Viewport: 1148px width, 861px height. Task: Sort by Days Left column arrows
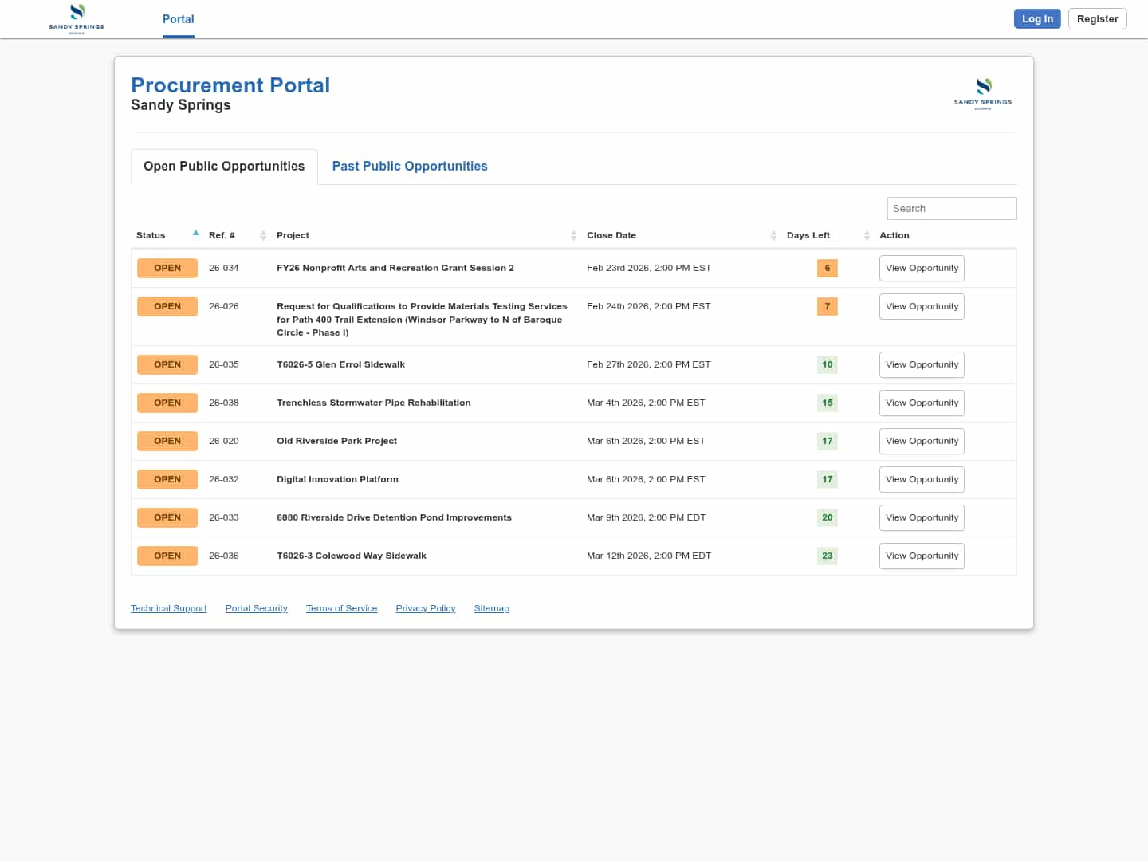[x=867, y=235]
